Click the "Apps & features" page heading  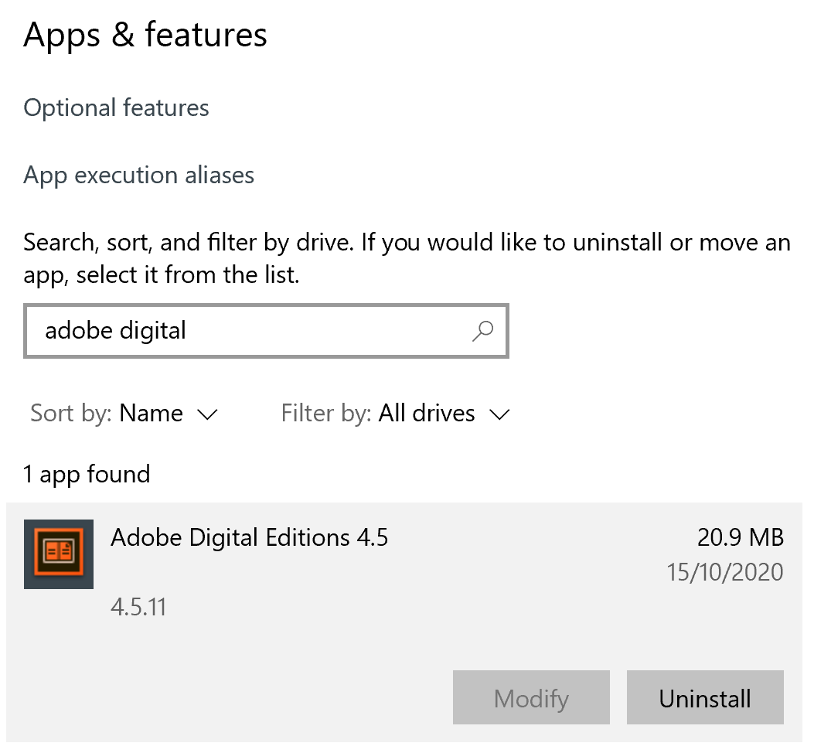coord(145,35)
